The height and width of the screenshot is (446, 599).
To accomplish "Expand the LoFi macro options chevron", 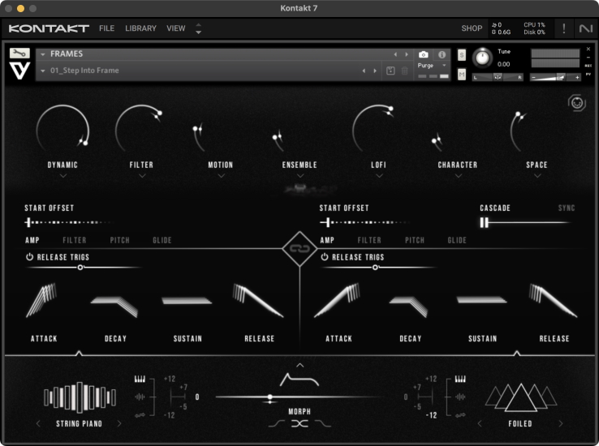I will 379,176.
